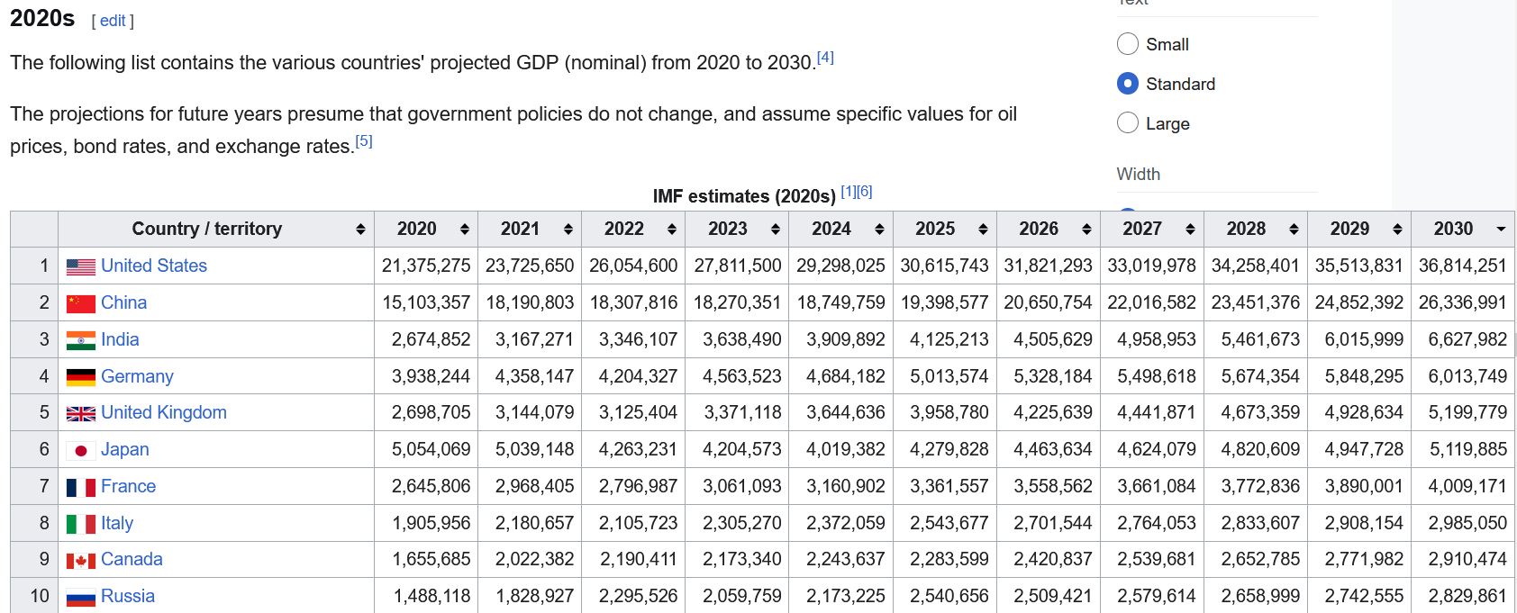This screenshot has height=613, width=1517.
Task: Open the Russia article link
Action: click(128, 596)
